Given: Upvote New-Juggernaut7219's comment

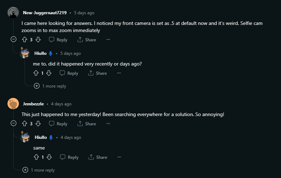Looking at the screenshot, I should coord(25,40).
